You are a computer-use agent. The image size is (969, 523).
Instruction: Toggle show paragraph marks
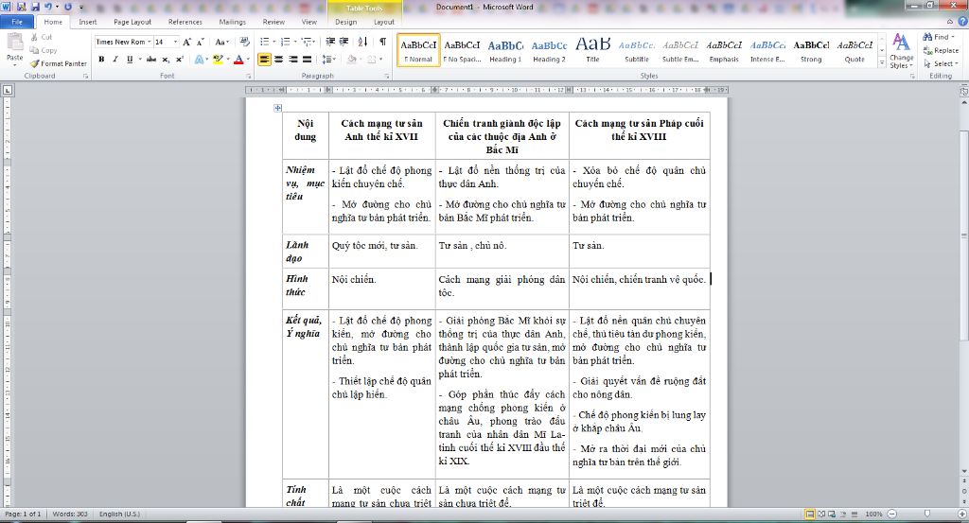[382, 42]
